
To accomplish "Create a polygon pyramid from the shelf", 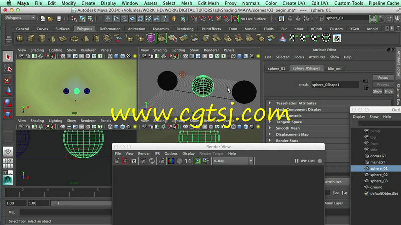I will point(86,39).
